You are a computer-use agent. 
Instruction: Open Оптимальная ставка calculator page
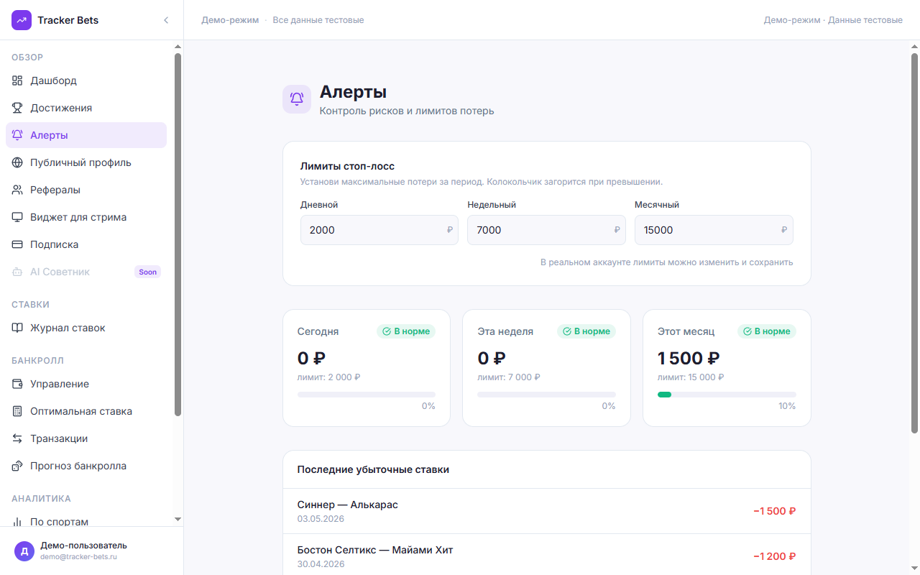(86, 411)
